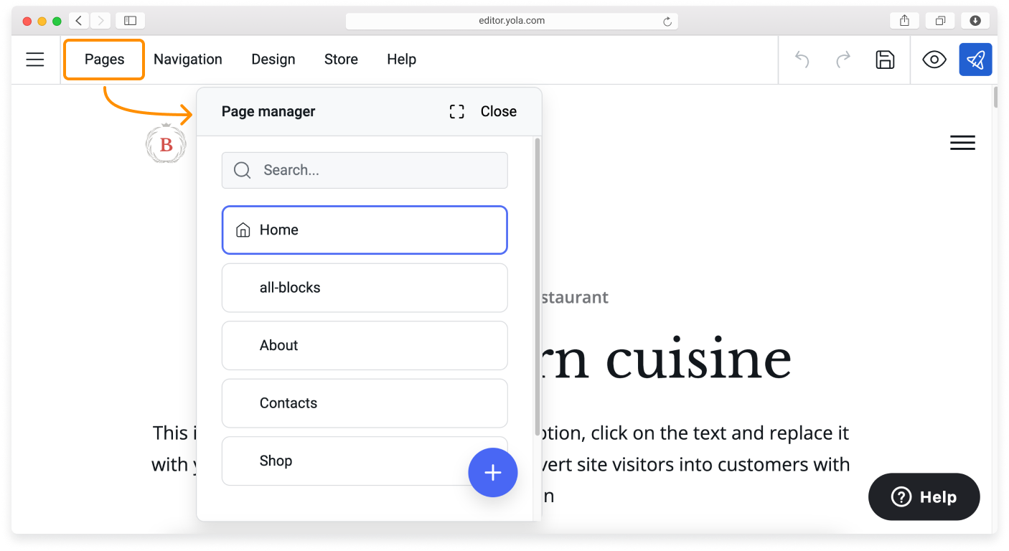Open the Design menu

pyautogui.click(x=273, y=60)
